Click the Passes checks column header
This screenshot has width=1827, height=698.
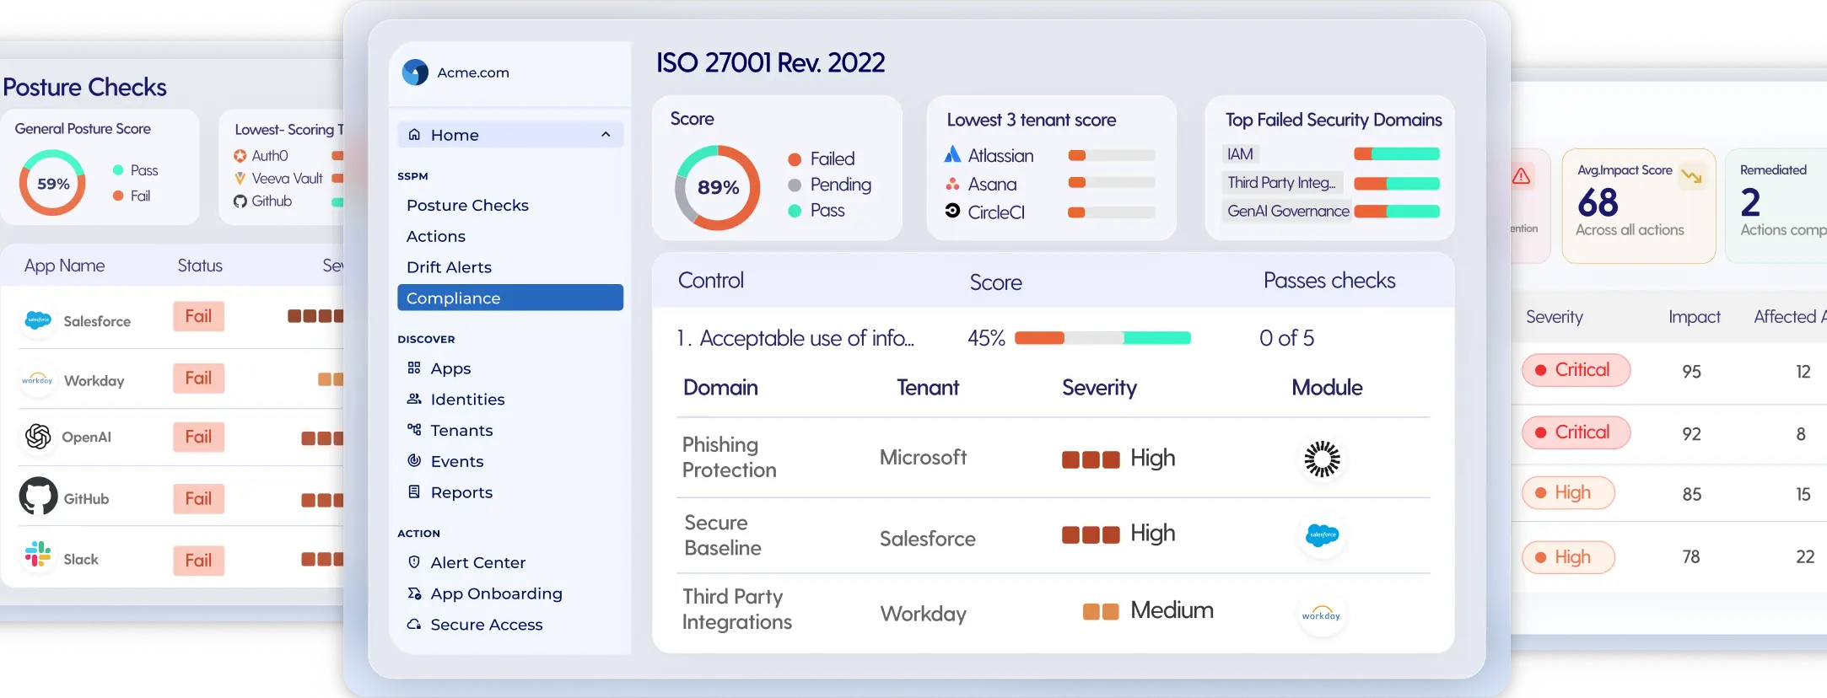coord(1329,281)
